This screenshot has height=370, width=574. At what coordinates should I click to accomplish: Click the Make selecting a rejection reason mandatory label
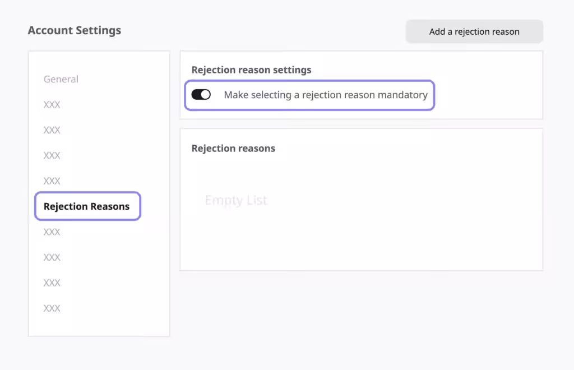click(326, 95)
